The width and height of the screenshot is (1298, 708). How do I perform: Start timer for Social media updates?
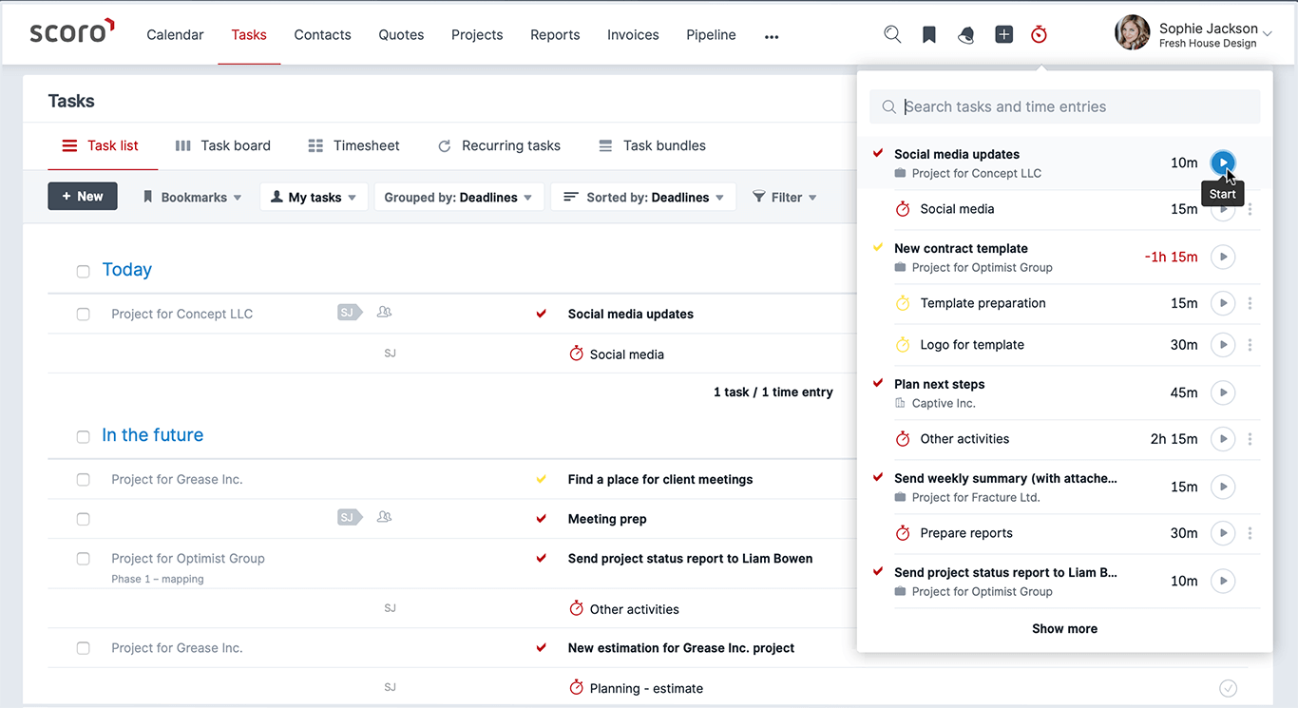coord(1223,163)
